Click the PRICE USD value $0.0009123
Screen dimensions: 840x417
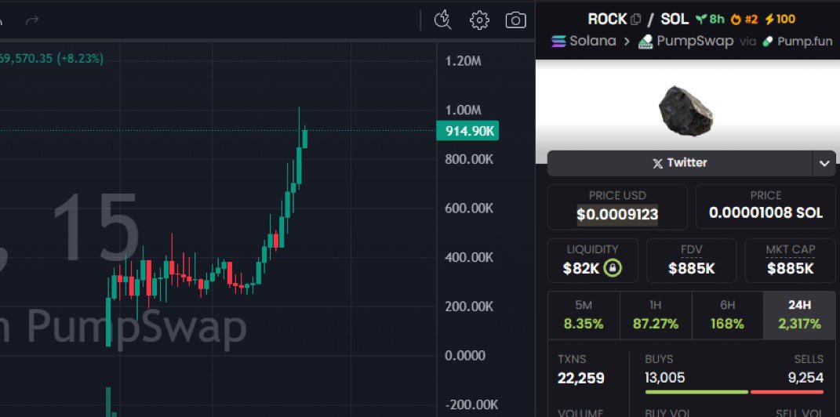pos(617,214)
